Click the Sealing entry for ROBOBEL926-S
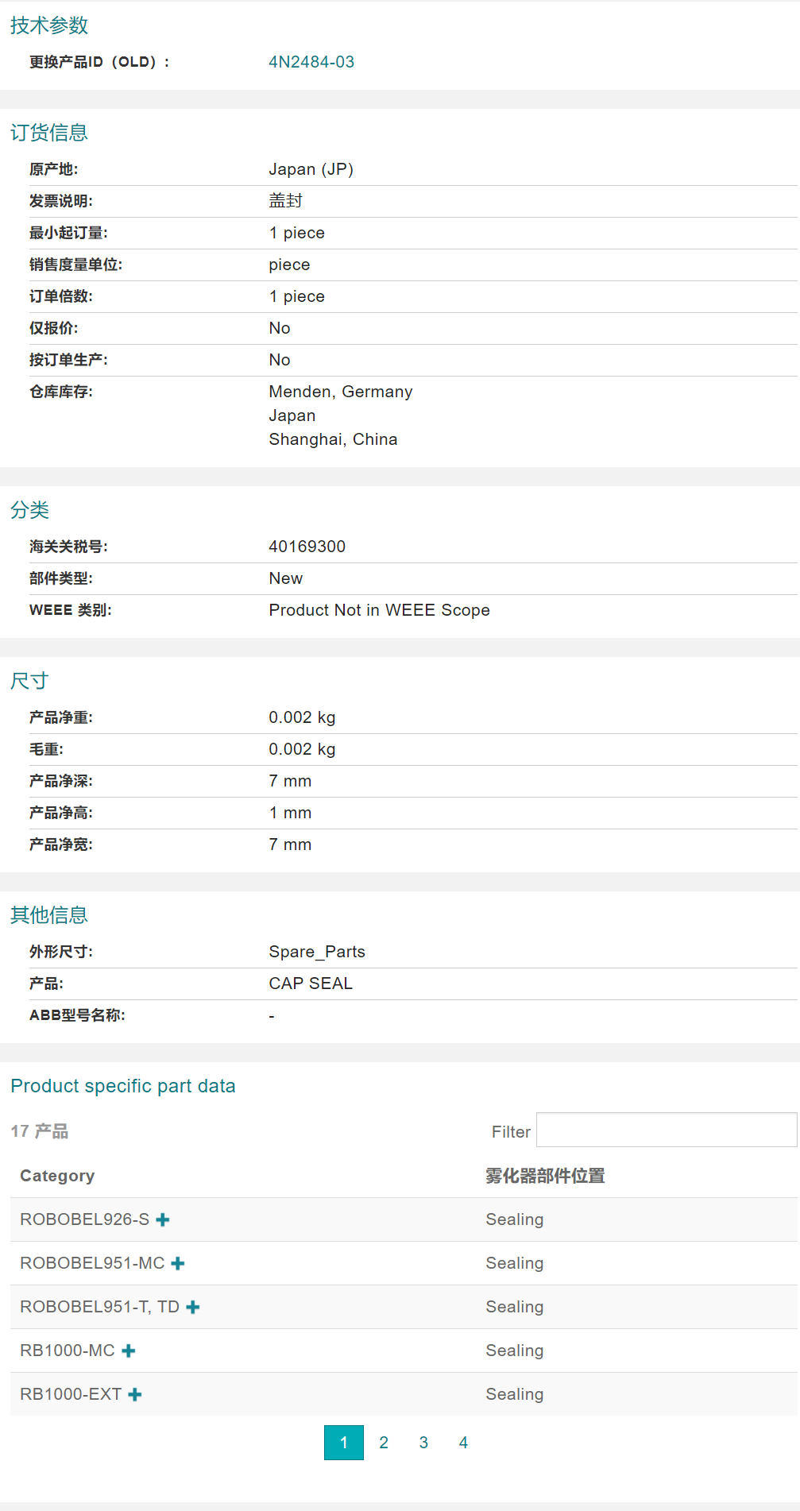 tap(515, 1219)
